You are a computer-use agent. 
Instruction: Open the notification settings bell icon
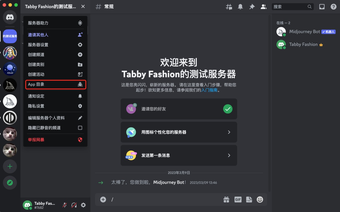(240, 7)
